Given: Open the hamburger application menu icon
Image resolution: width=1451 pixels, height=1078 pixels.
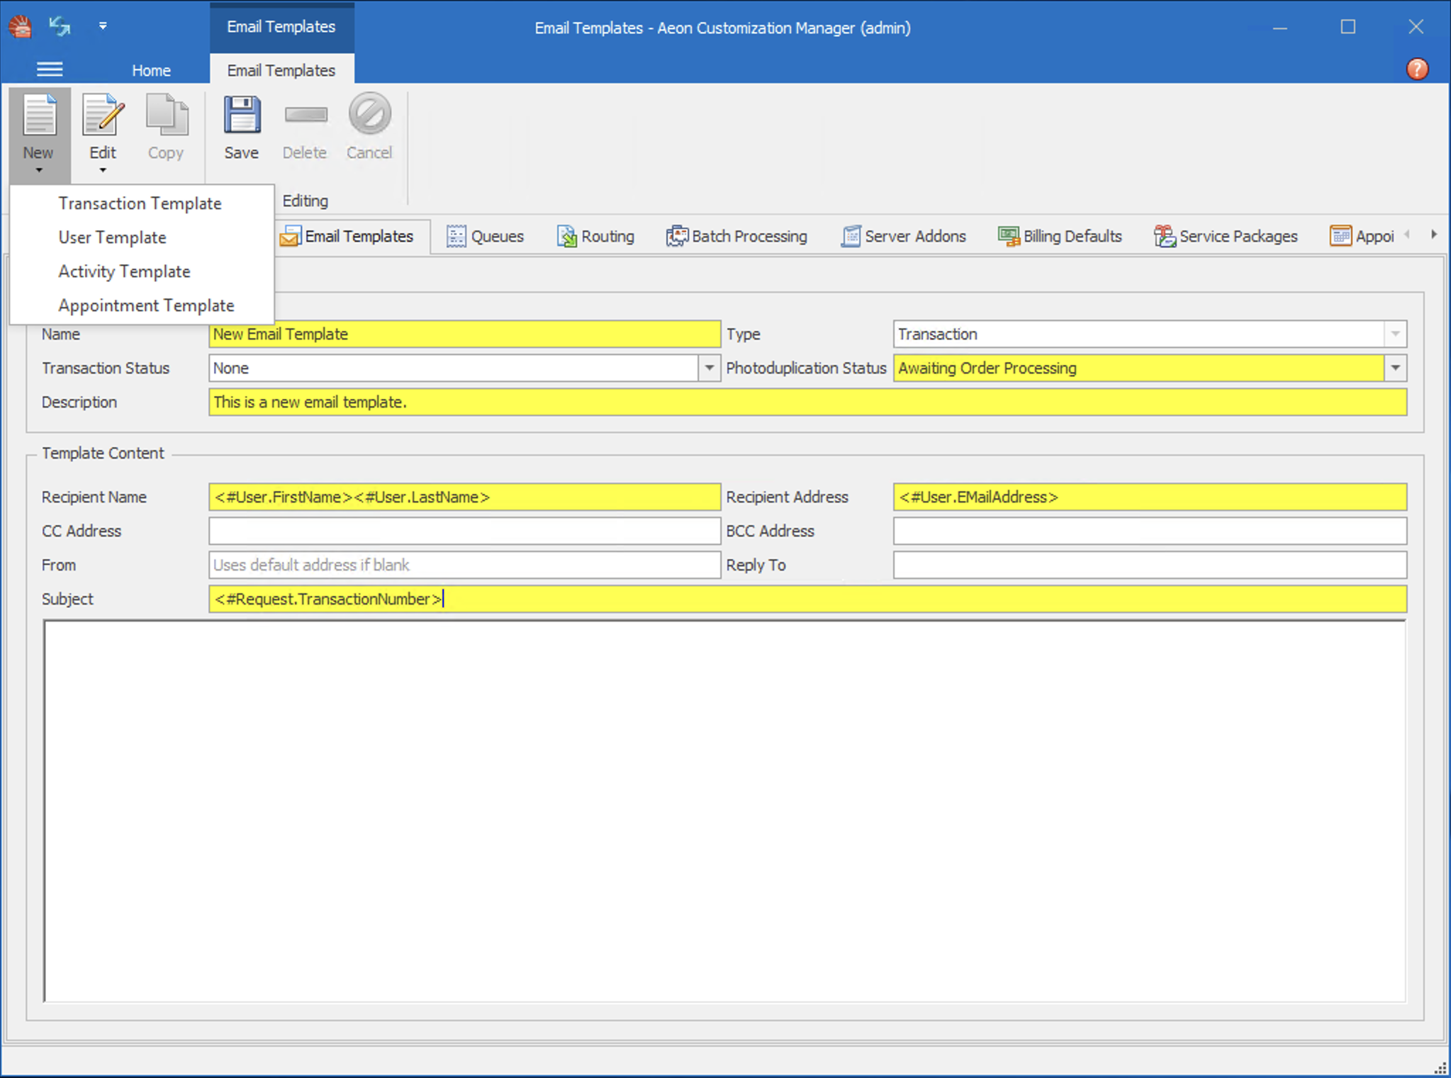Looking at the screenshot, I should coord(50,69).
